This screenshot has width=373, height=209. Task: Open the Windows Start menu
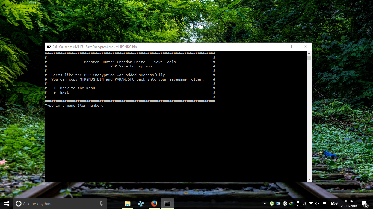(x=7, y=204)
